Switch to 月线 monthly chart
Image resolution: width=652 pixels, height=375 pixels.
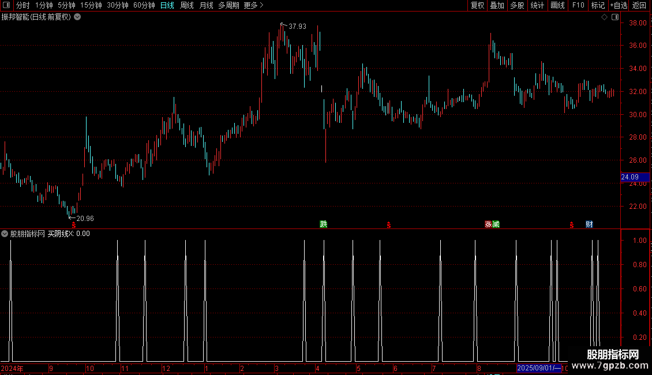pyautogui.click(x=206, y=5)
